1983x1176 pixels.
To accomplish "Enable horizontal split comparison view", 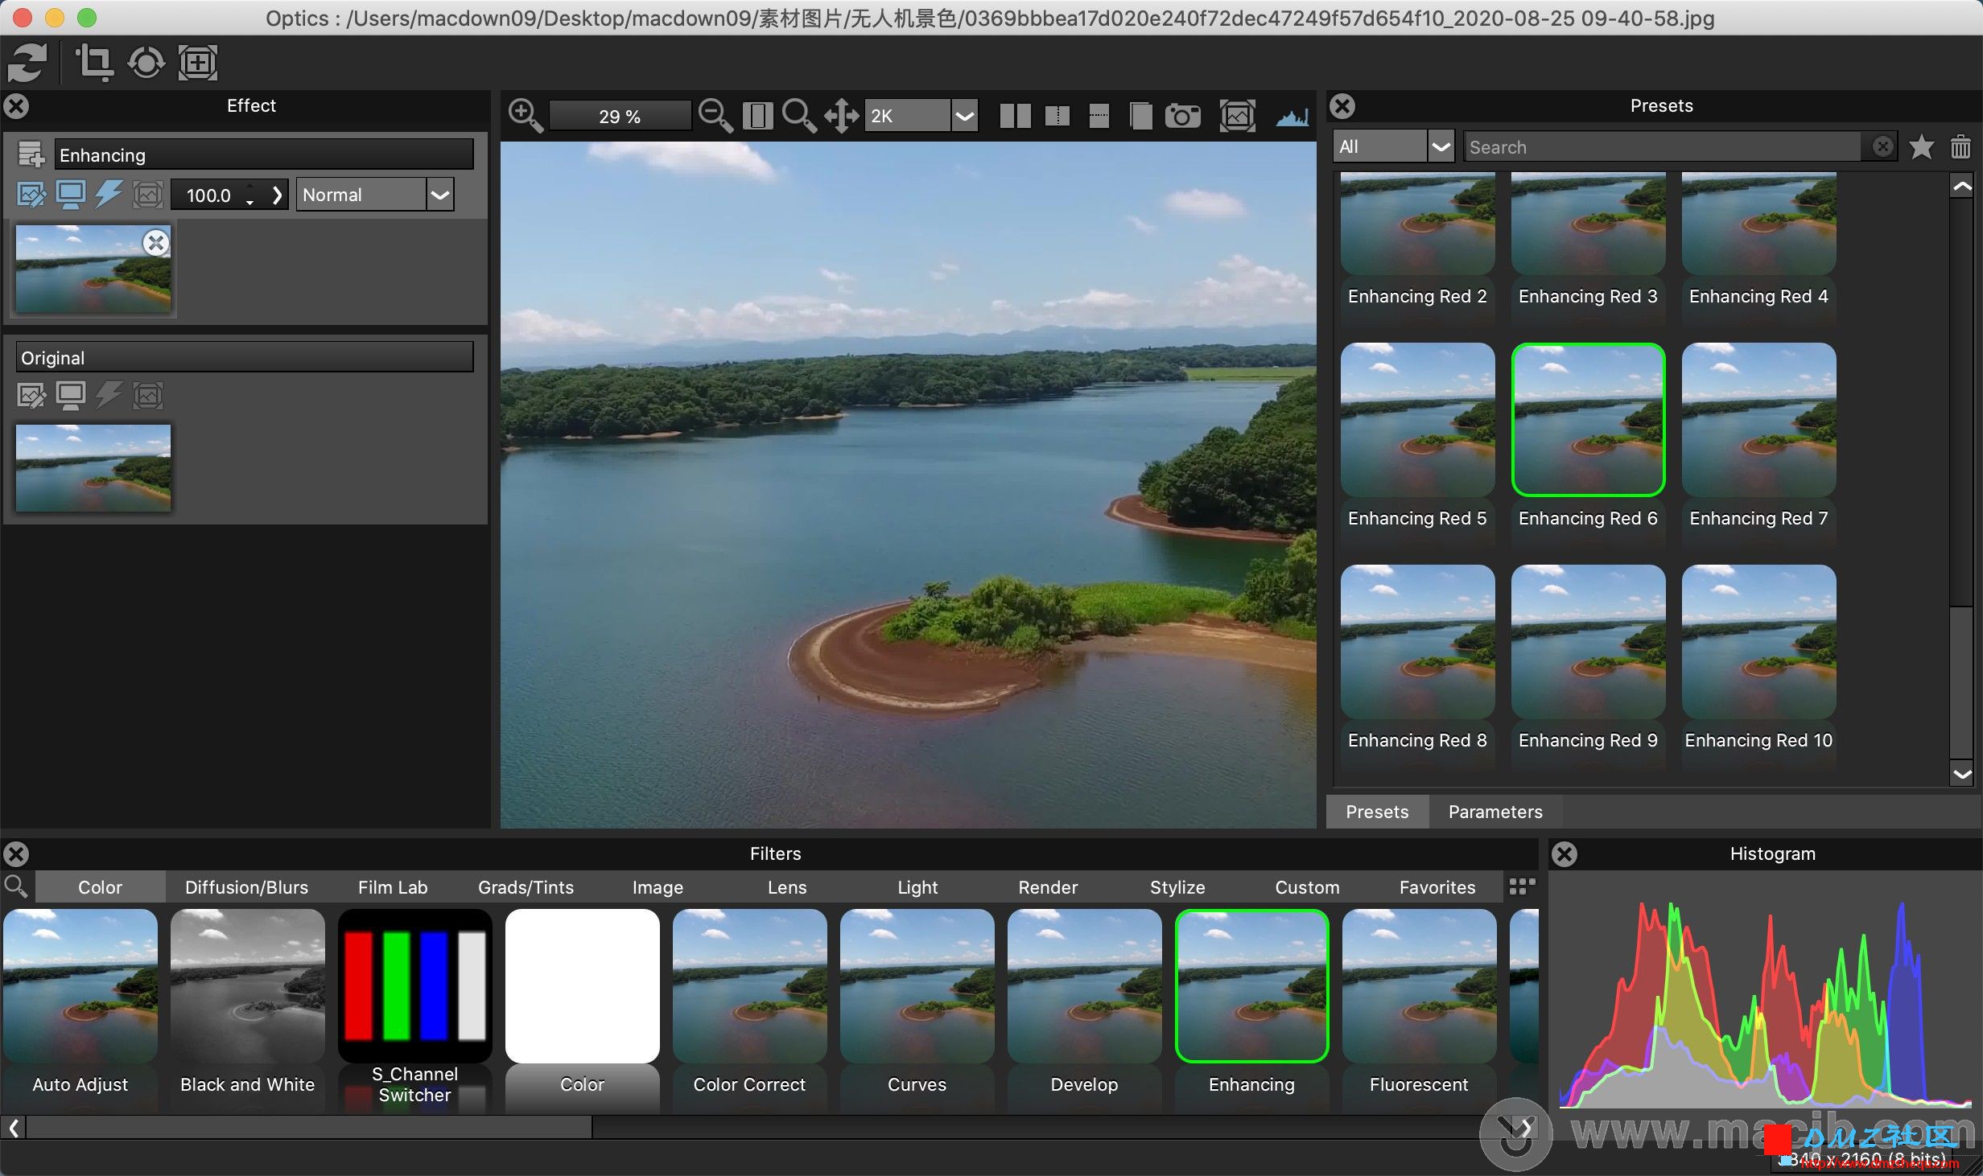I will (x=1099, y=116).
